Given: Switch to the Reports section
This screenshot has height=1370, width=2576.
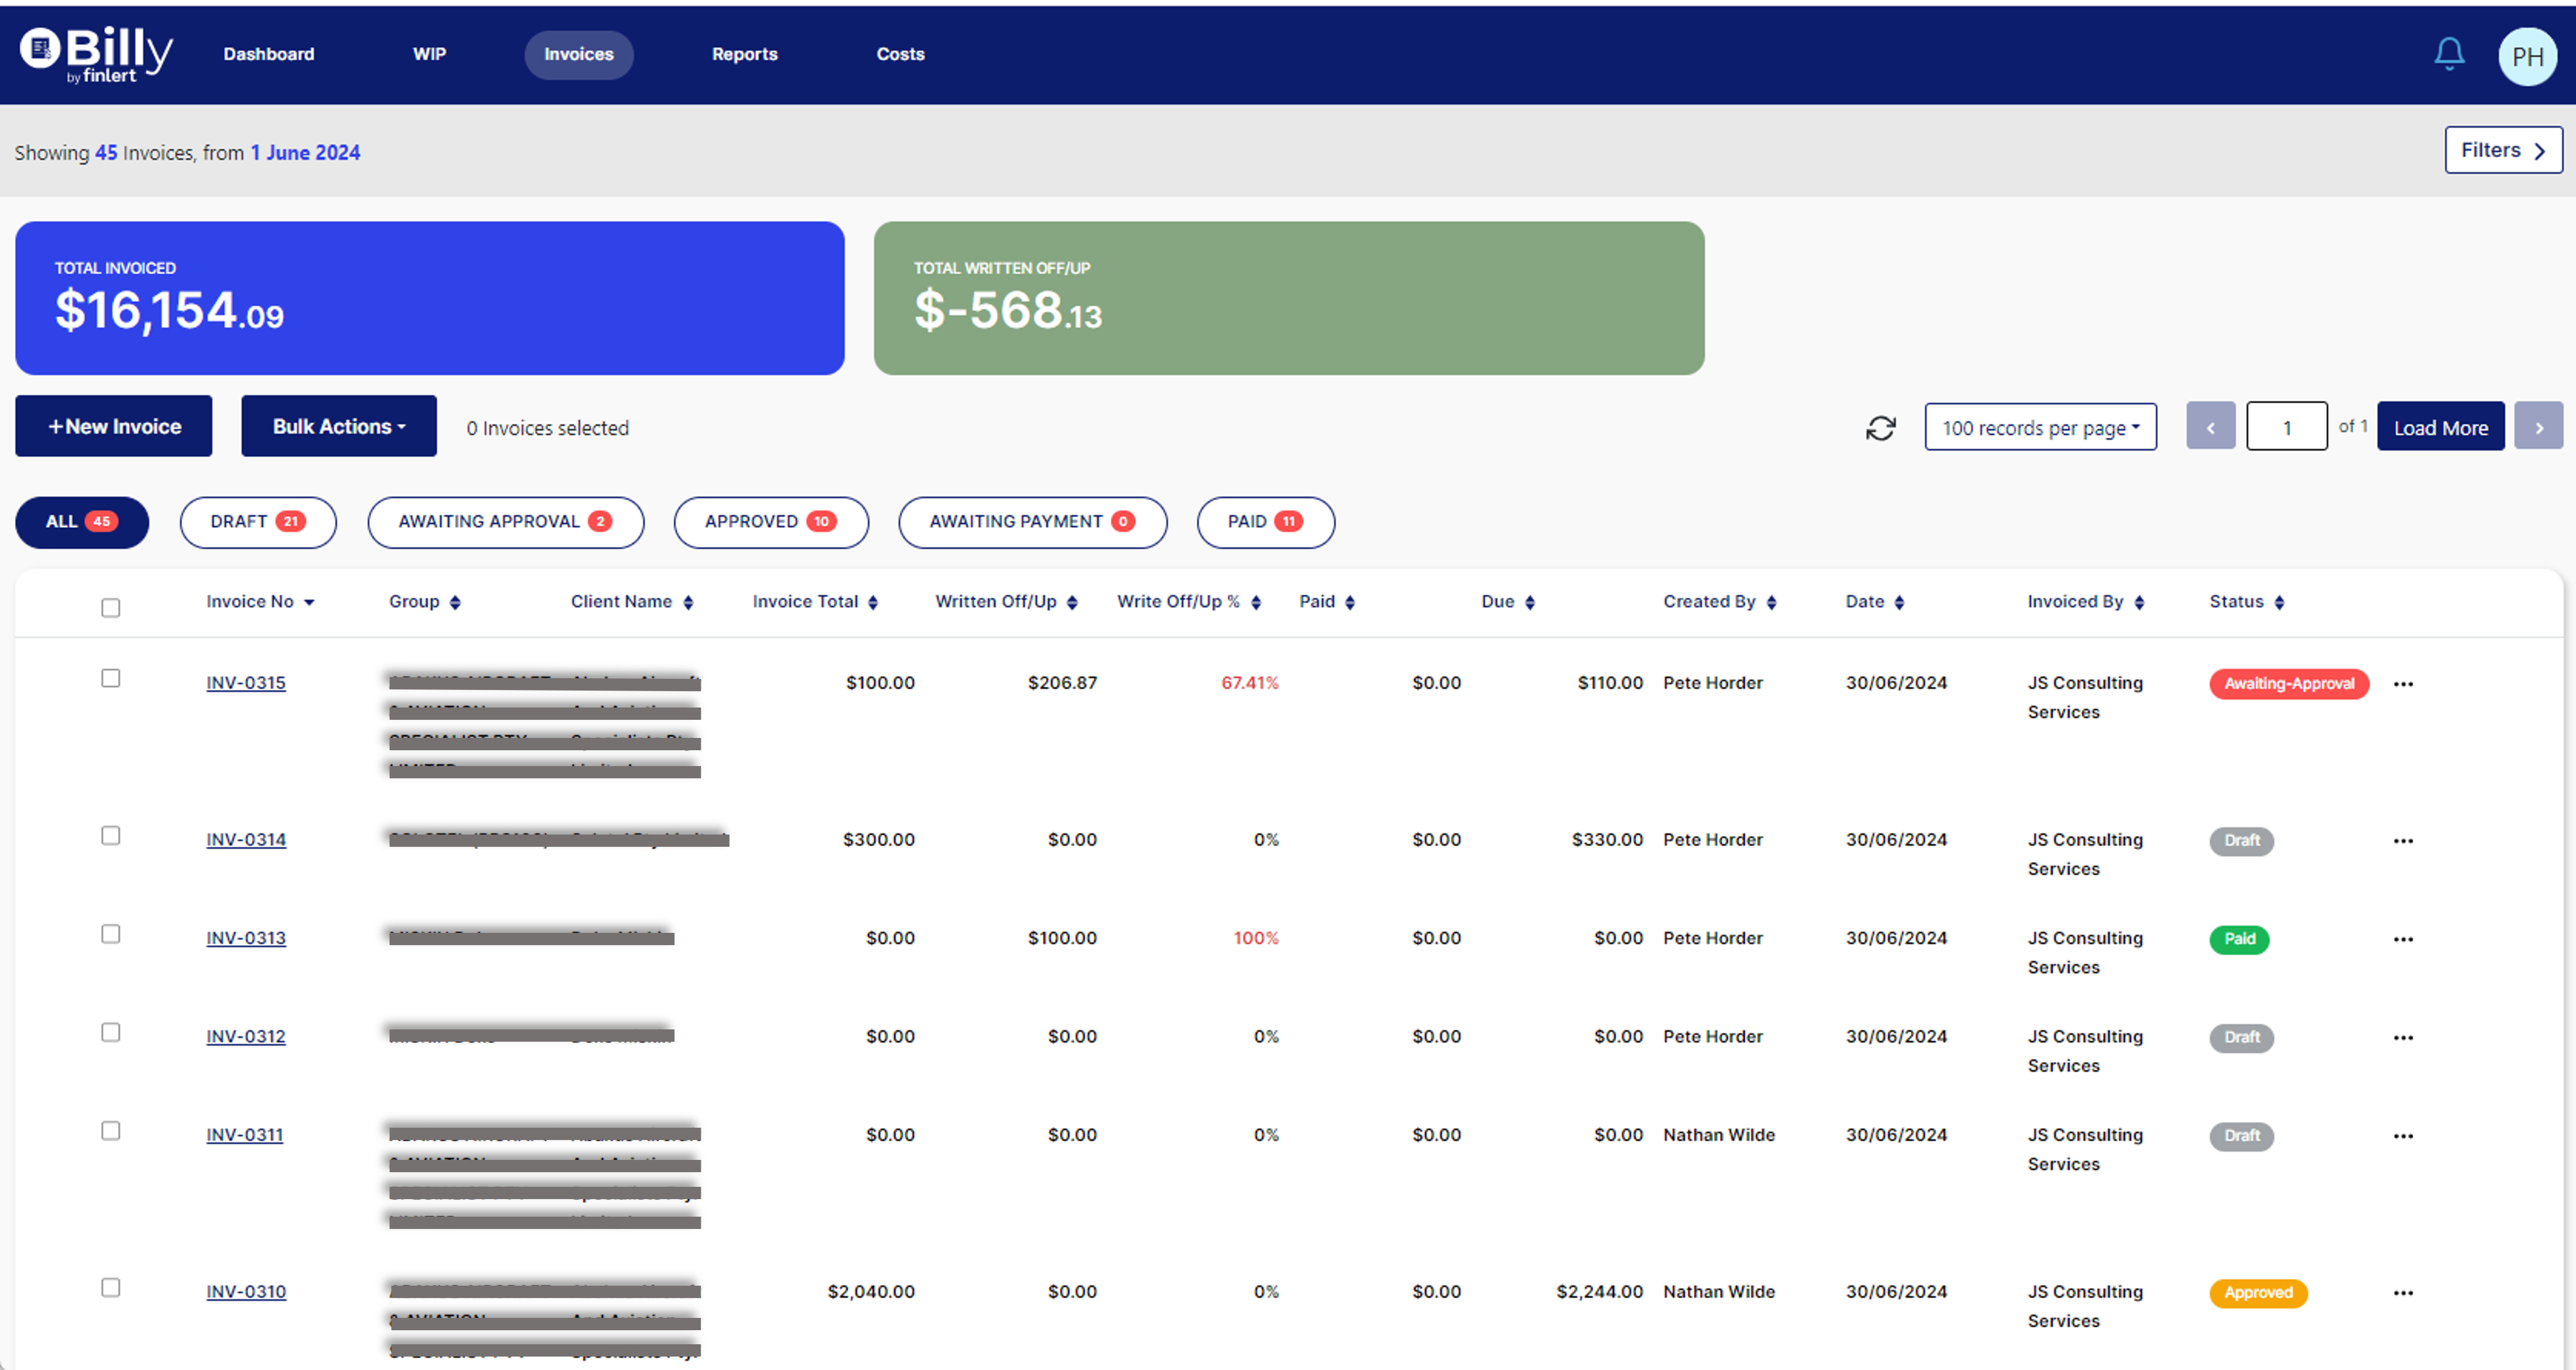Looking at the screenshot, I should pyautogui.click(x=744, y=55).
